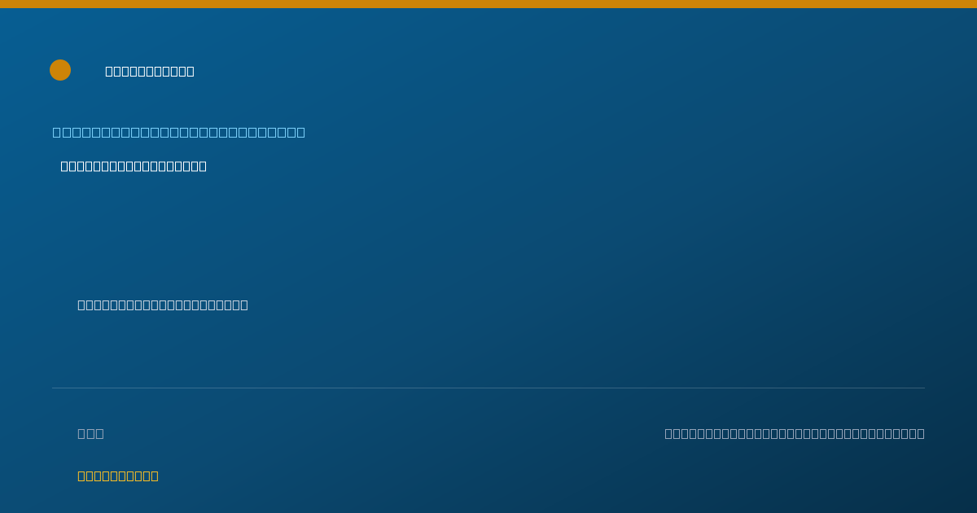Select the white site title beside the orange circle
Image resolution: width=977 pixels, height=513 pixels.
click(x=150, y=71)
